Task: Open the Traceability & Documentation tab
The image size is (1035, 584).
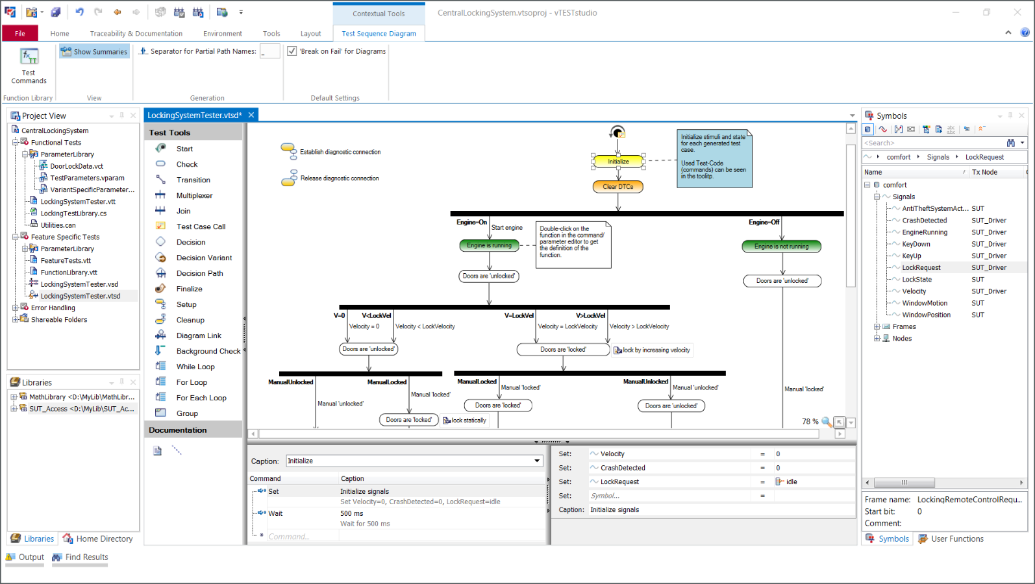Action: (136, 34)
